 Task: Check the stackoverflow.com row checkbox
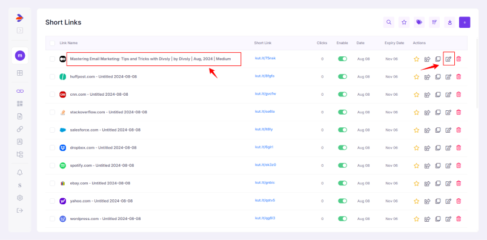pos(52,112)
